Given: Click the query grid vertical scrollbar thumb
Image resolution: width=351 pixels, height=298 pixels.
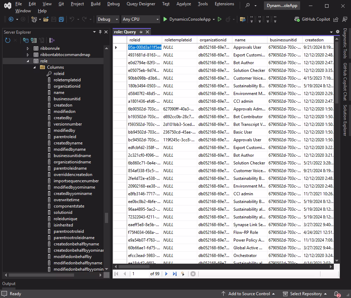Looking at the screenshot, I should click(337, 73).
